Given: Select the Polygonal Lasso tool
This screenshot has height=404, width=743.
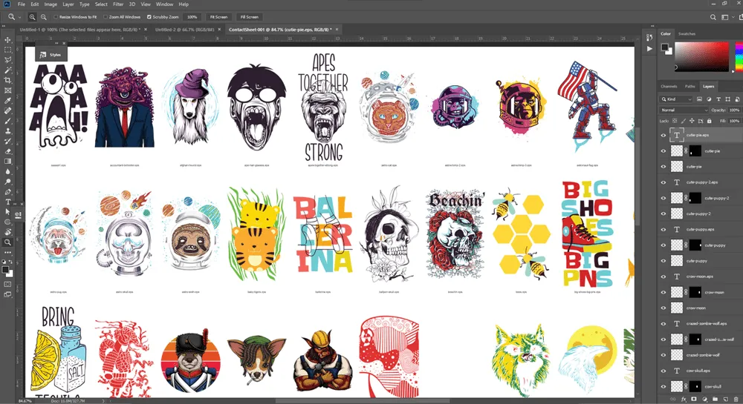Looking at the screenshot, I should (7, 60).
